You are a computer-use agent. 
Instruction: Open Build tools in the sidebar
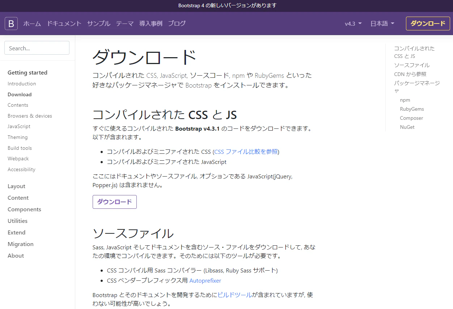coord(20,148)
